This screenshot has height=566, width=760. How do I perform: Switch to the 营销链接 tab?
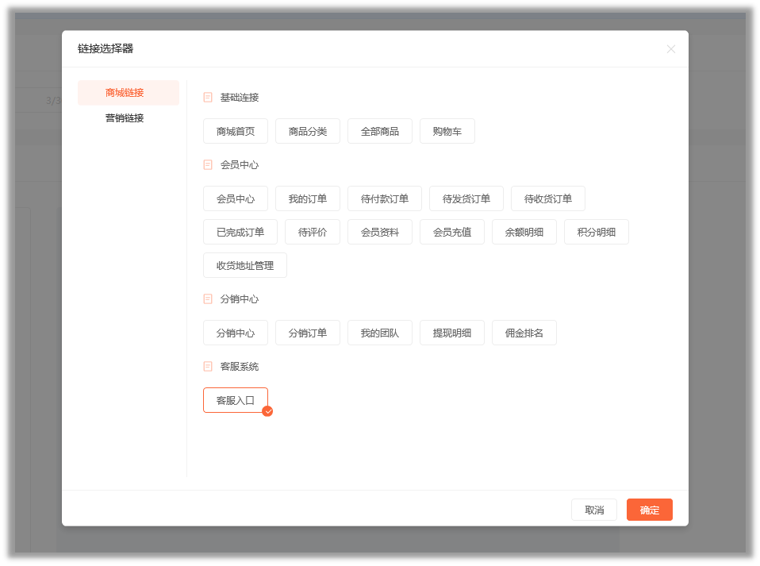coord(125,117)
